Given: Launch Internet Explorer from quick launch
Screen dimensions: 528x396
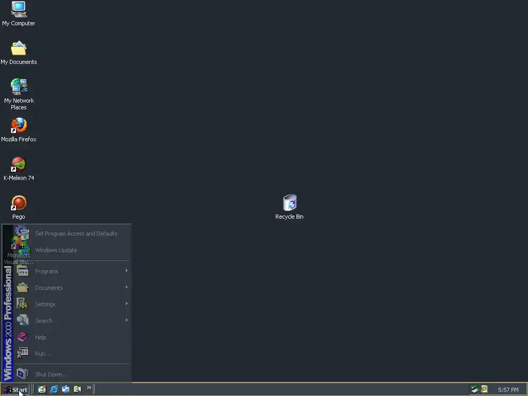Looking at the screenshot, I should 54,389.
